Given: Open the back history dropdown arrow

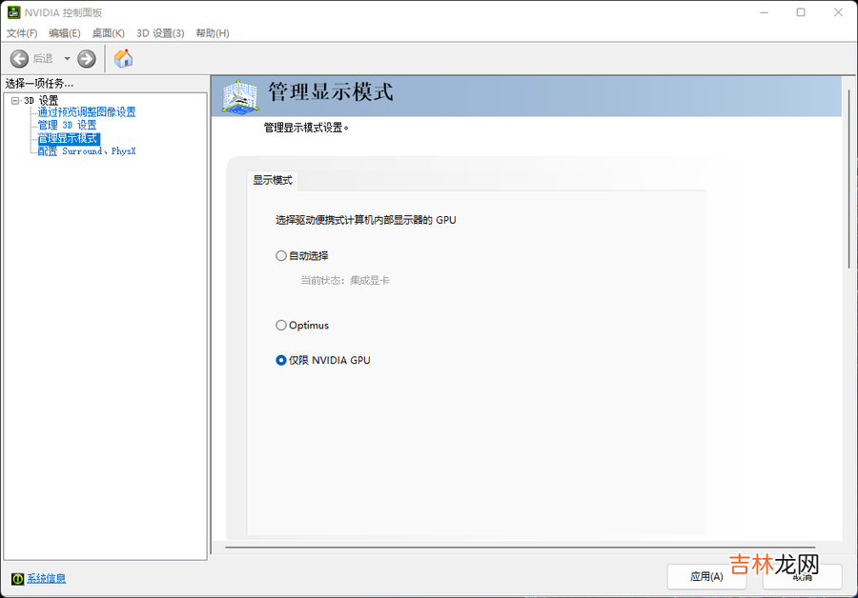Looking at the screenshot, I should click(67, 59).
